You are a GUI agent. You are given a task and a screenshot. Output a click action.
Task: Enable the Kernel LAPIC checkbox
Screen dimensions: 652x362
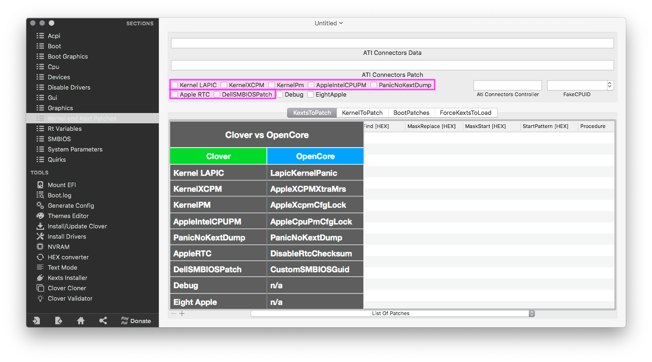tap(175, 85)
